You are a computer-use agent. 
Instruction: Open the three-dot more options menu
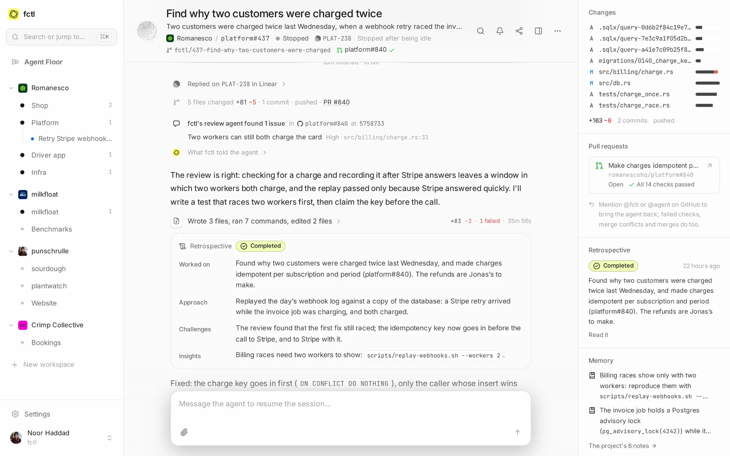pos(557,31)
